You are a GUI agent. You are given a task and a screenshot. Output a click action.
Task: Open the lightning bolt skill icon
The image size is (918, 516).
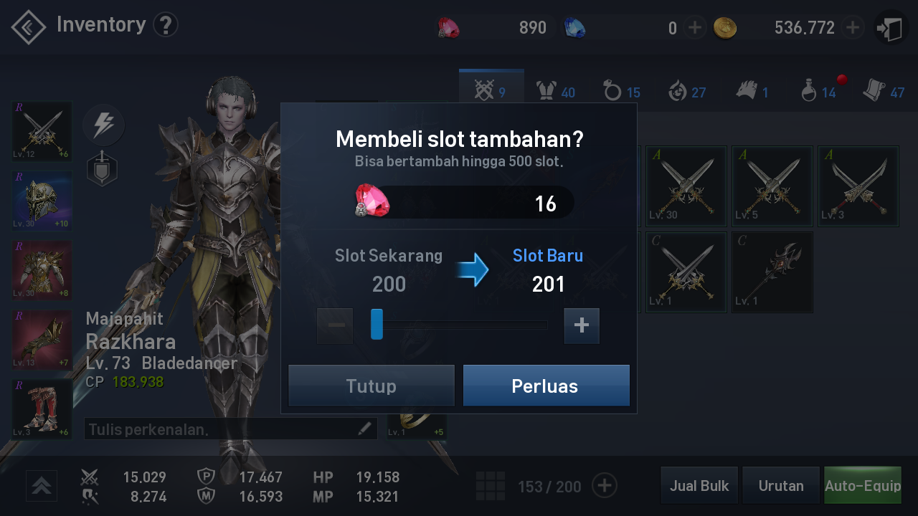[104, 125]
